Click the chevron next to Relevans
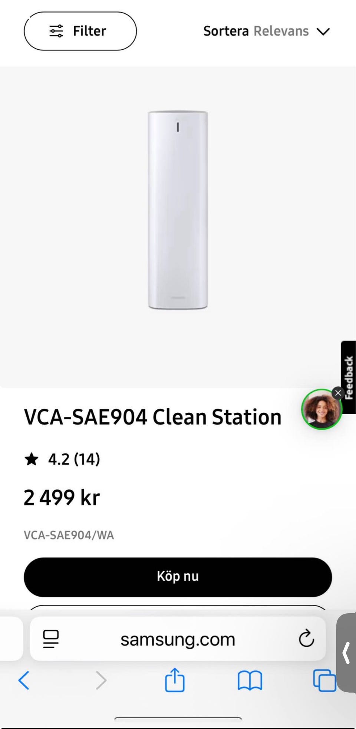The image size is (356, 729). tap(323, 32)
